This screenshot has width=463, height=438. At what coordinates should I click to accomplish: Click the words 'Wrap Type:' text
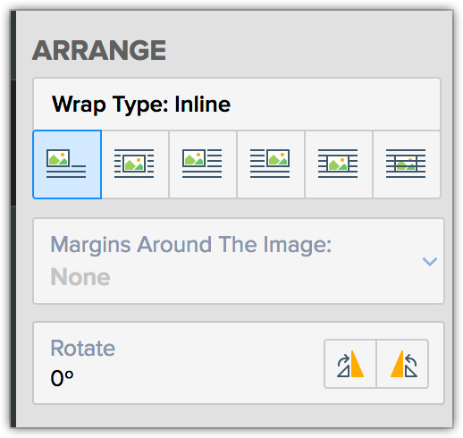[110, 105]
